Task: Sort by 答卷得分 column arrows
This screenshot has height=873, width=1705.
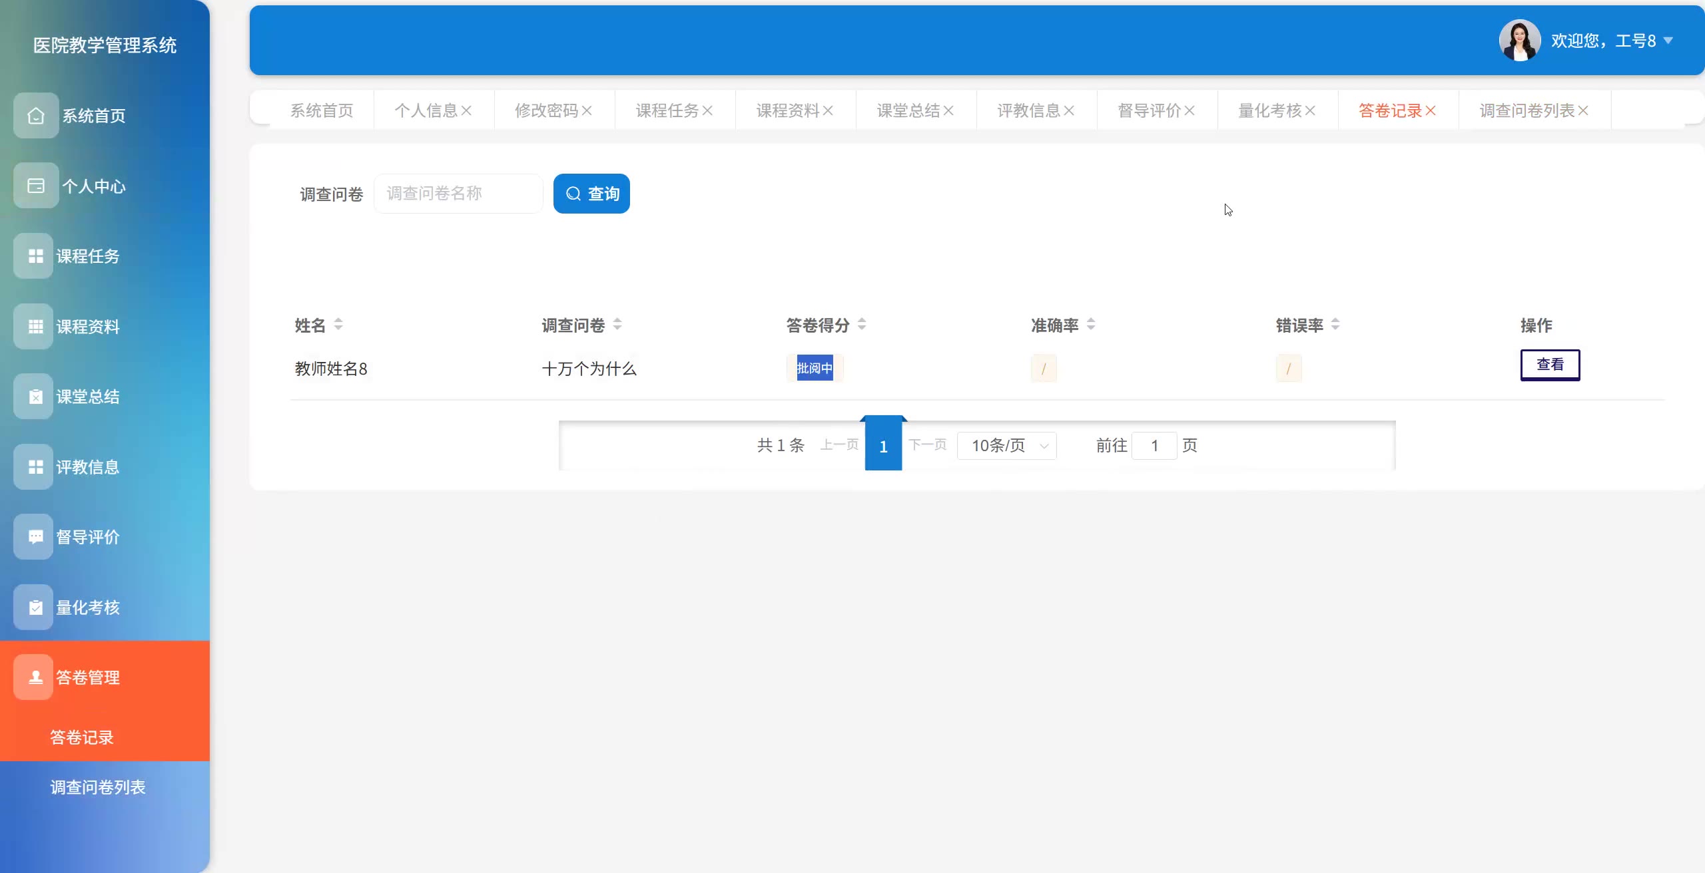Action: pyautogui.click(x=862, y=325)
